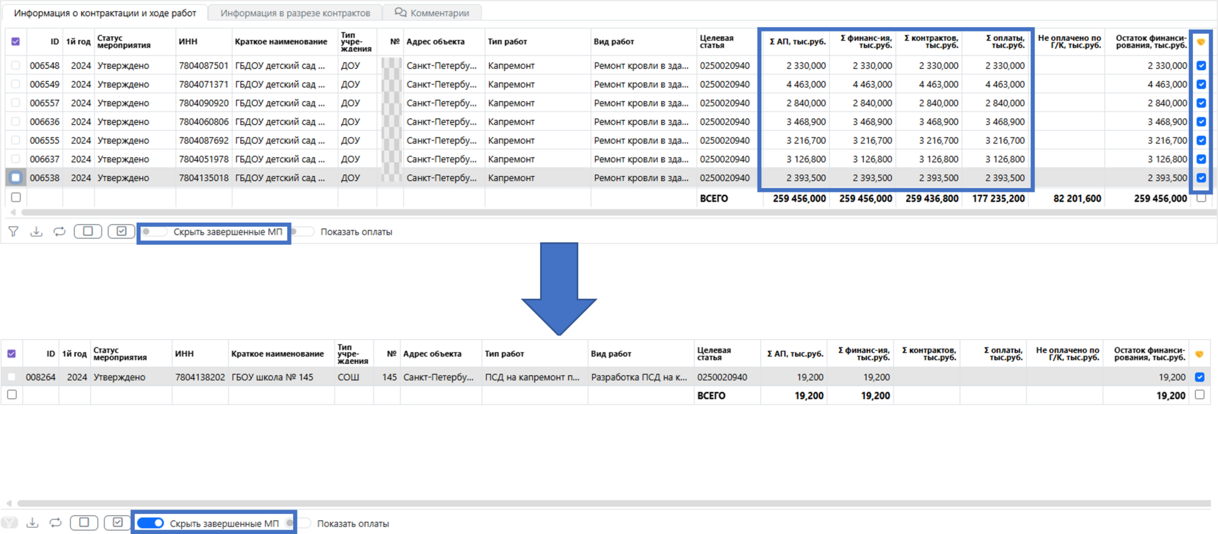
Task: Click the filter funnel icon in upper toolbar
Action: [x=13, y=232]
